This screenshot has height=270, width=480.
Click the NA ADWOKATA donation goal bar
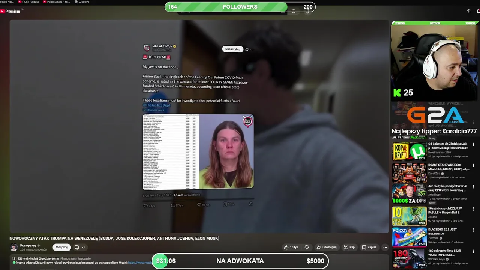[240, 261]
